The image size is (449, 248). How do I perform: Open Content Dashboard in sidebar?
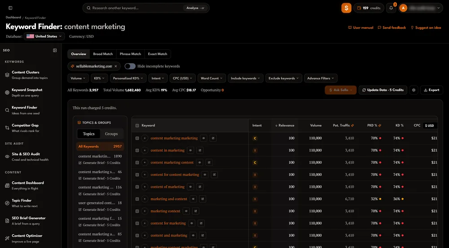click(x=30, y=185)
